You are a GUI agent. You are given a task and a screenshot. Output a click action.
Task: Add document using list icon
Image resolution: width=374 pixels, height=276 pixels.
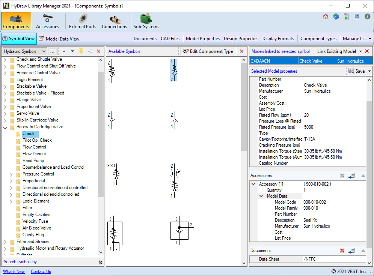click(x=351, y=251)
